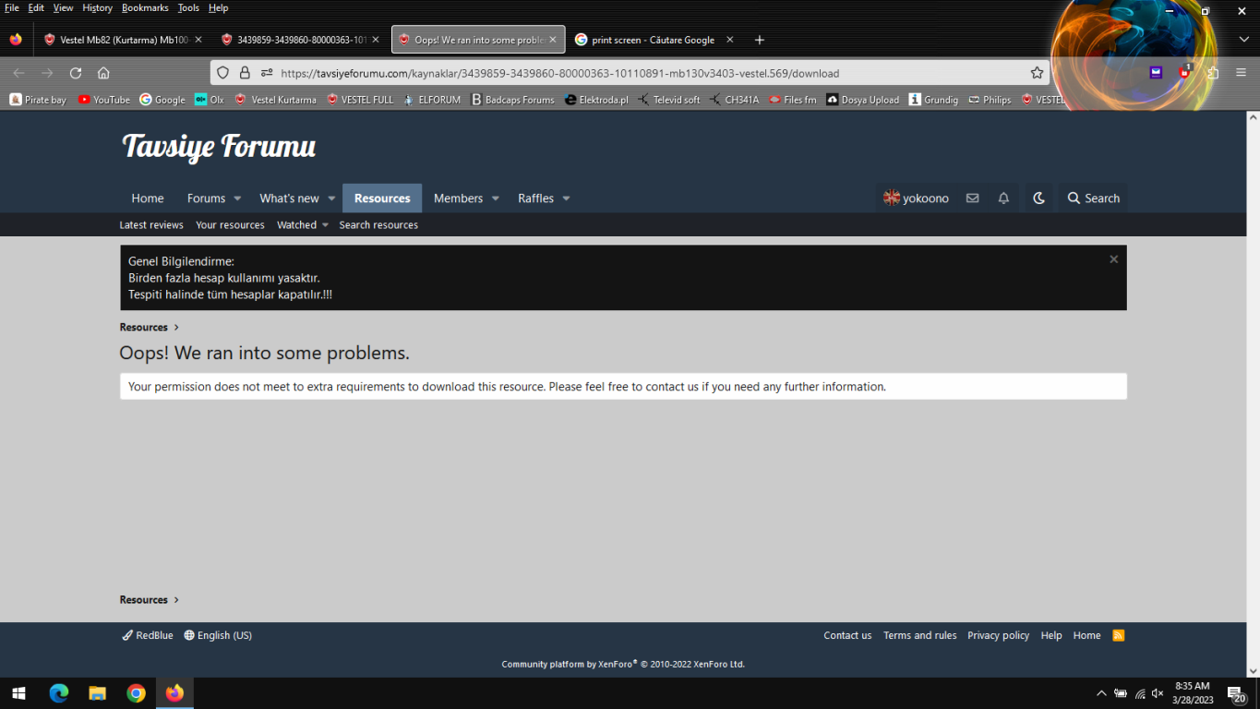The image size is (1260, 709).
Task: Open Microsoft Edge from the taskbar
Action: pyautogui.click(x=59, y=693)
